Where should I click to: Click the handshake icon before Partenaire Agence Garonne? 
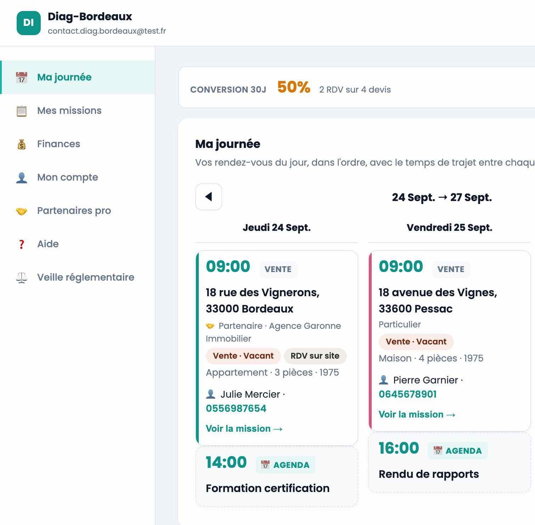tap(210, 326)
